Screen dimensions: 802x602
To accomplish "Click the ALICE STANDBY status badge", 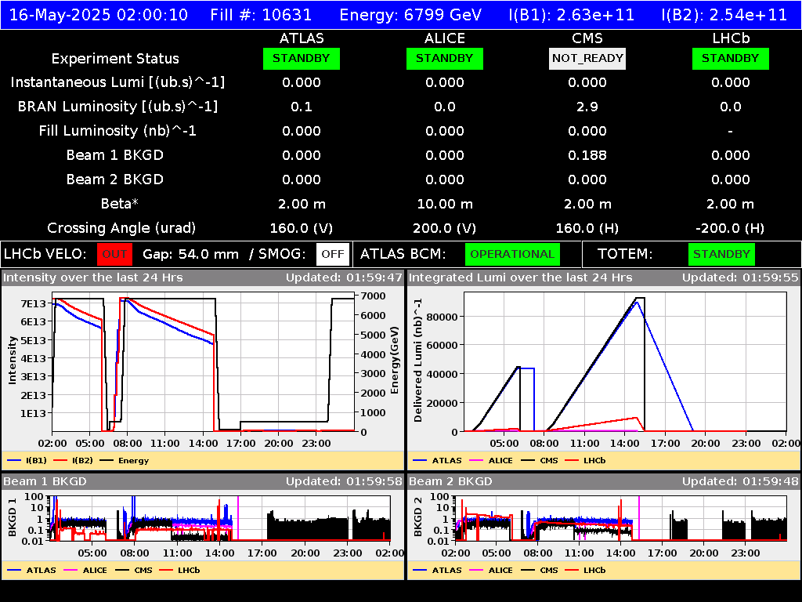I will (445, 58).
